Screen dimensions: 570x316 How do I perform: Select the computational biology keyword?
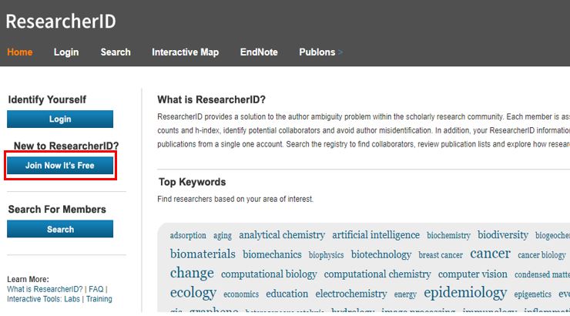tap(269, 274)
